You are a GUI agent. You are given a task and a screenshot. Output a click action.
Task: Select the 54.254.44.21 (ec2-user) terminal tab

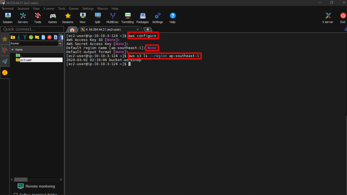pyautogui.click(x=103, y=29)
